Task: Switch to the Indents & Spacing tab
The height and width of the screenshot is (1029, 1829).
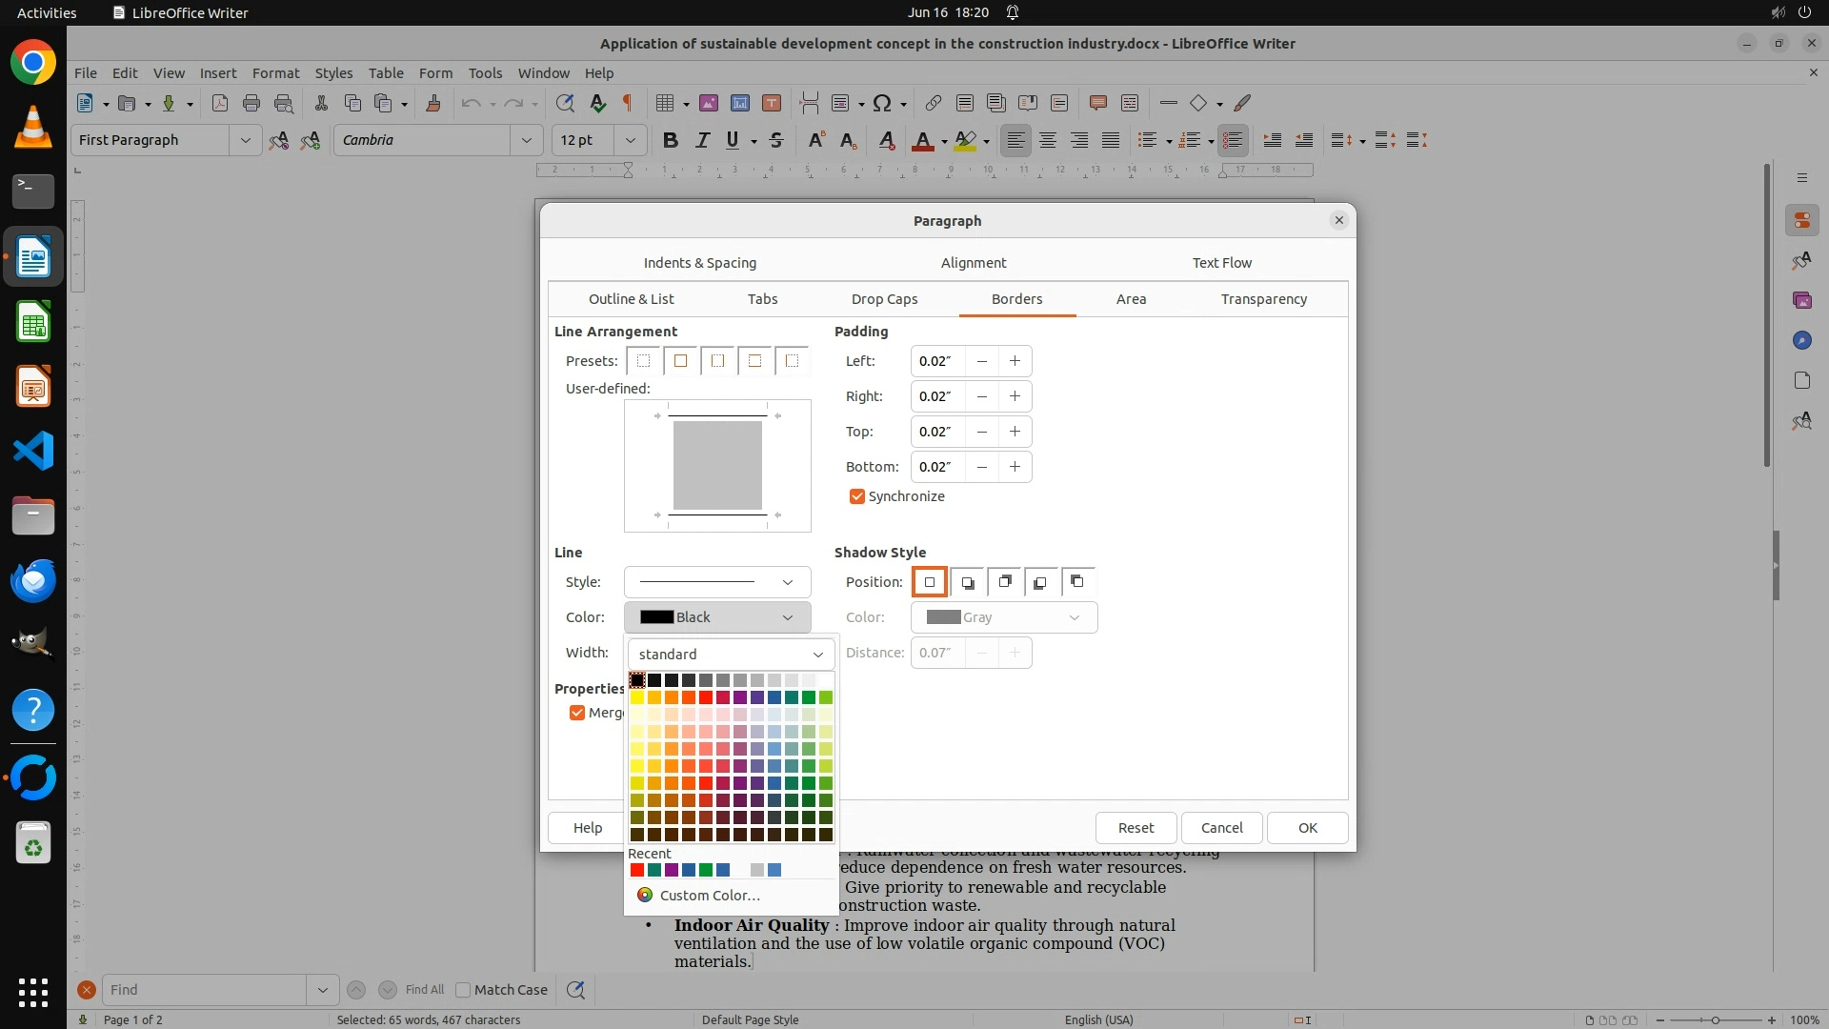Action: pos(699,263)
